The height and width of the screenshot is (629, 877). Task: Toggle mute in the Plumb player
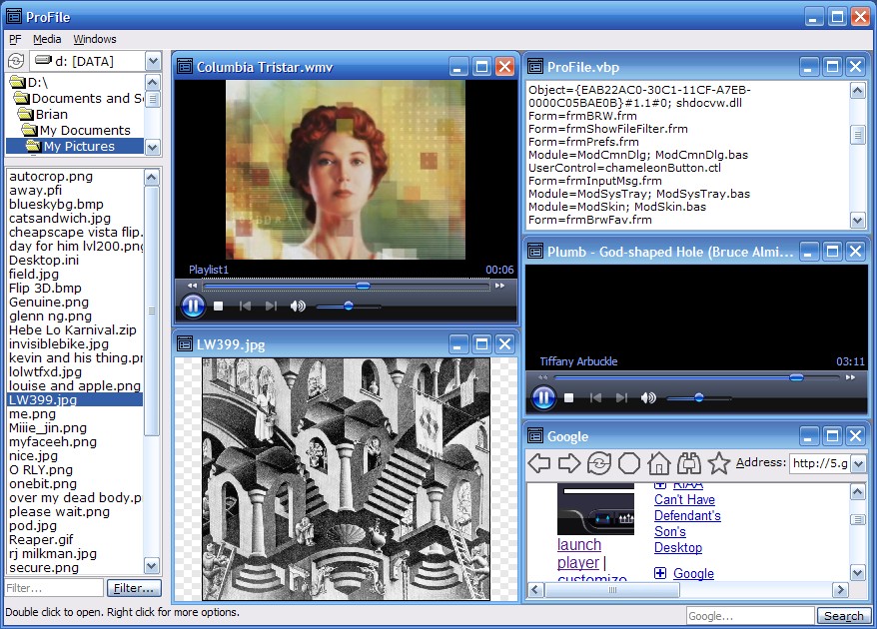click(647, 397)
